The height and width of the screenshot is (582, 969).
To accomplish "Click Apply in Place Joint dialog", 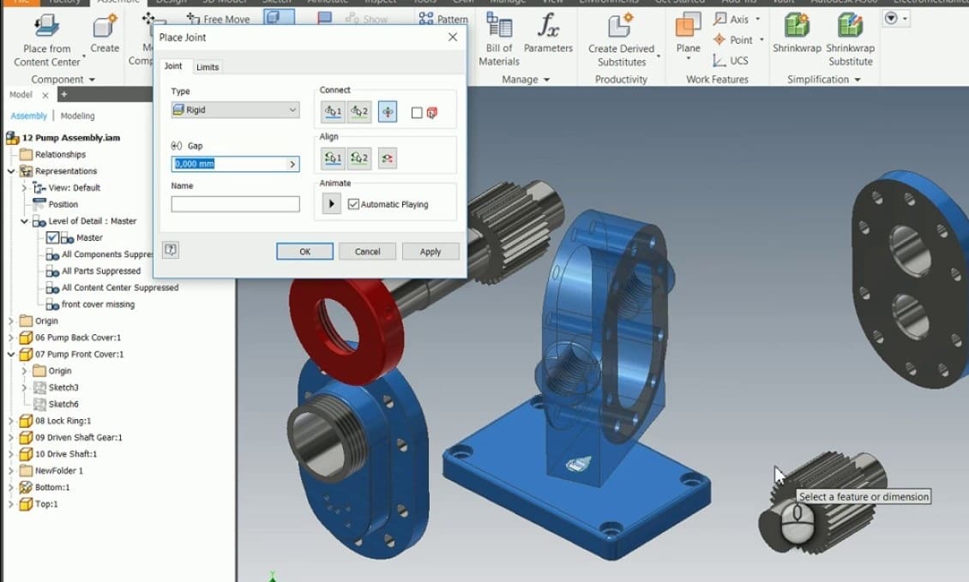I will click(x=430, y=251).
